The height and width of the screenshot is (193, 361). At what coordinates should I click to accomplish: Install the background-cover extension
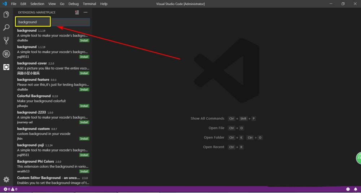[84, 73]
